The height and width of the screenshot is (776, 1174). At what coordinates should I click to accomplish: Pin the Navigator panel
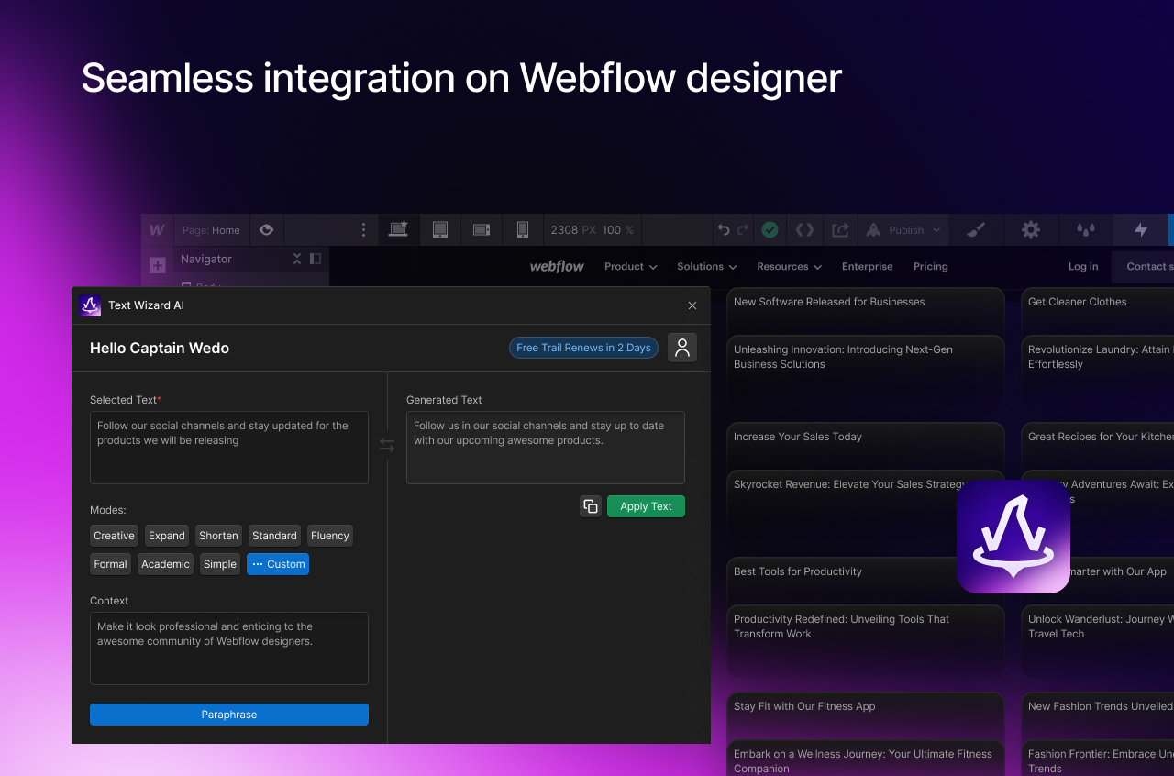pyautogui.click(x=316, y=259)
